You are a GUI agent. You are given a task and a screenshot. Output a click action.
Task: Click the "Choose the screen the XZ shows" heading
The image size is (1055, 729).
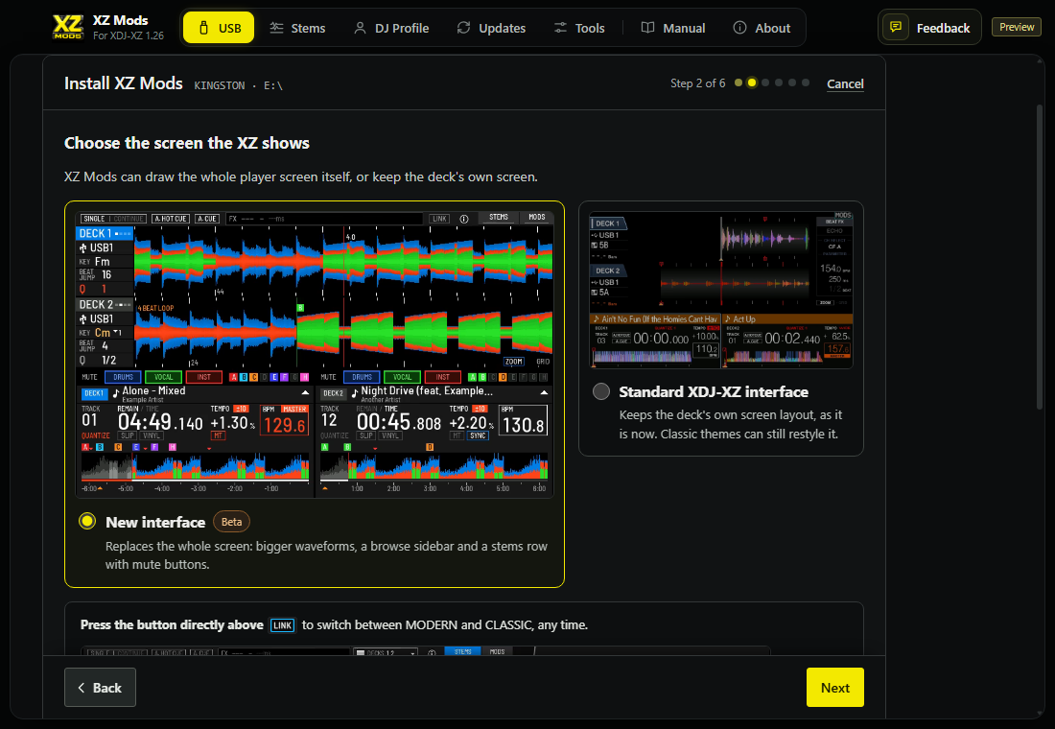pos(186,143)
